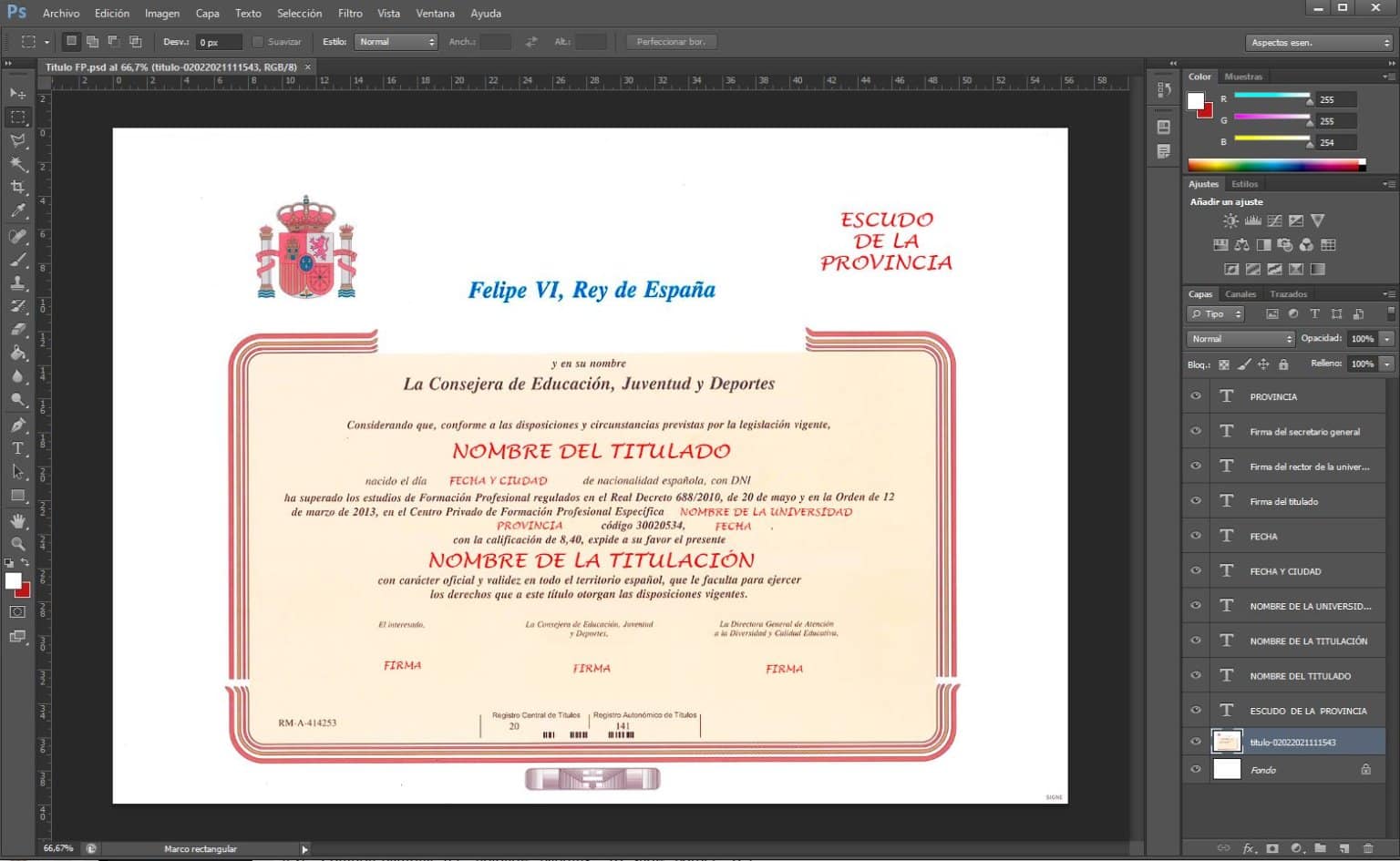Image resolution: width=1400 pixels, height=861 pixels.
Task: Click the Perfeccionar bor. button
Action: point(671,41)
